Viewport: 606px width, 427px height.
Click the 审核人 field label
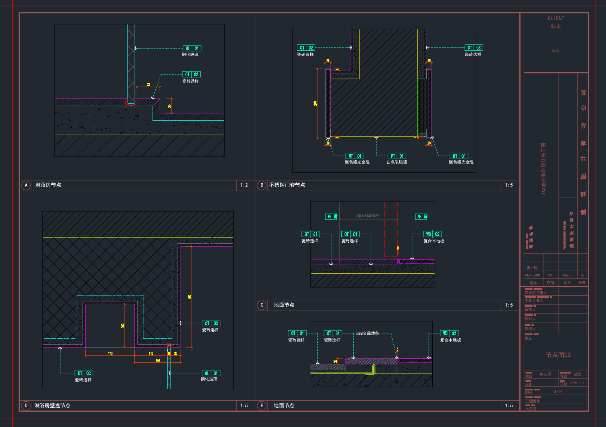pyautogui.click(x=530, y=310)
